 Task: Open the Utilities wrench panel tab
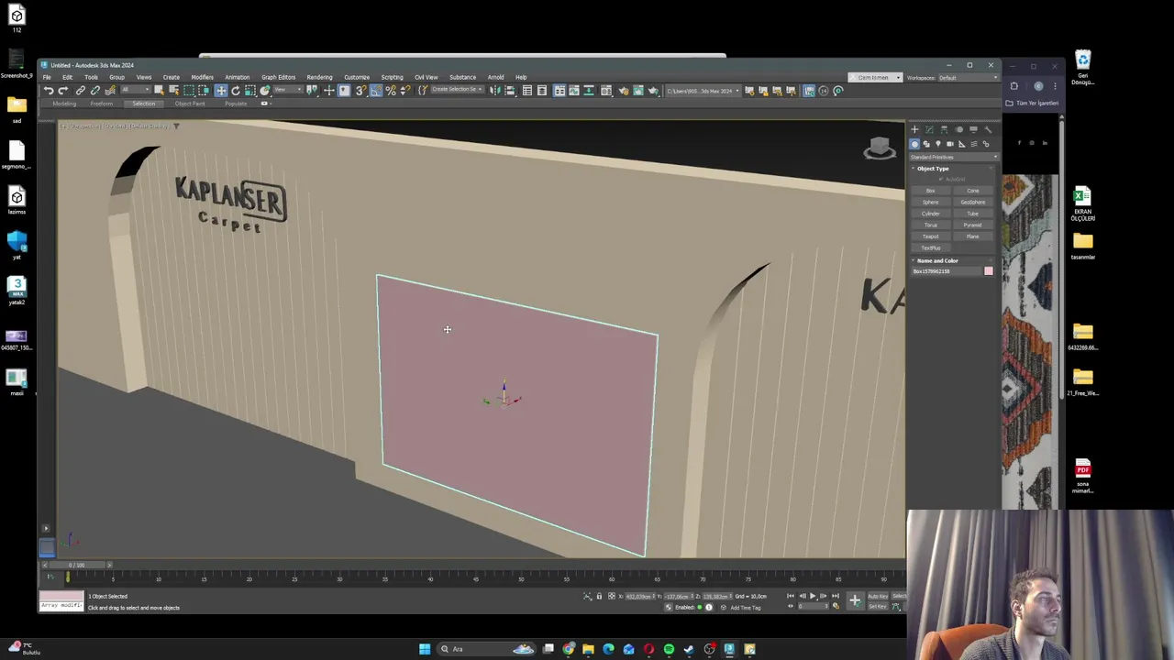point(988,129)
